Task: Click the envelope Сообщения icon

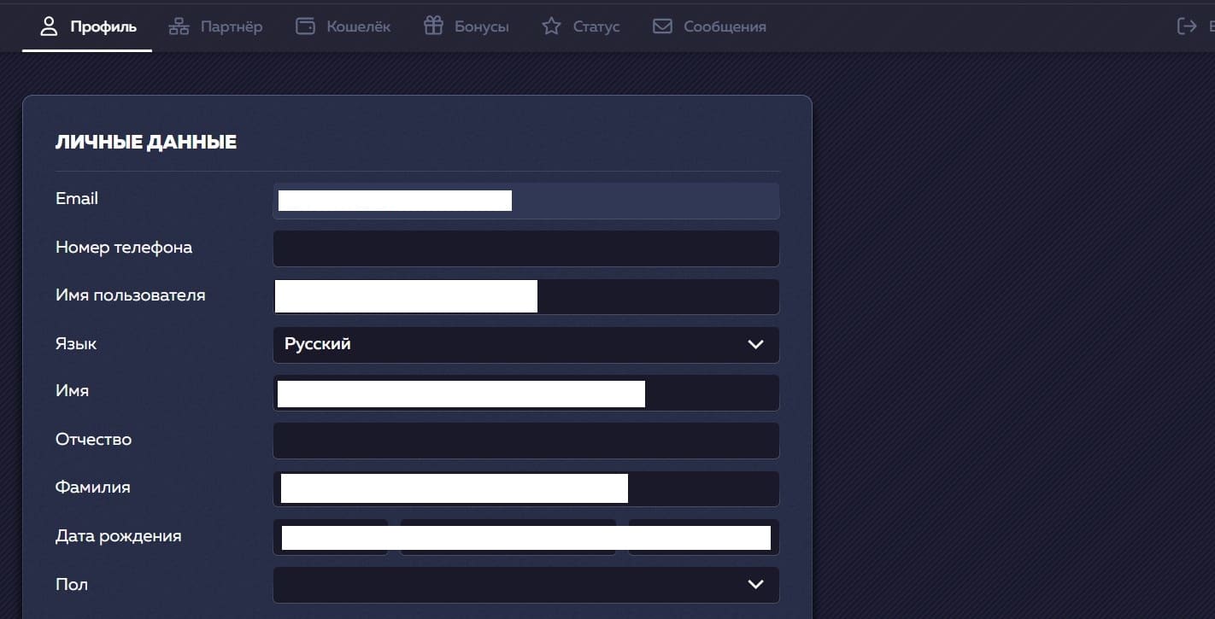Action: [x=662, y=26]
